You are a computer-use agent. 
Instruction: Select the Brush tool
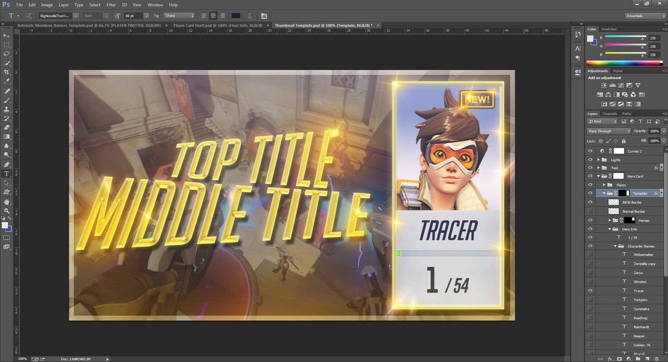point(7,99)
